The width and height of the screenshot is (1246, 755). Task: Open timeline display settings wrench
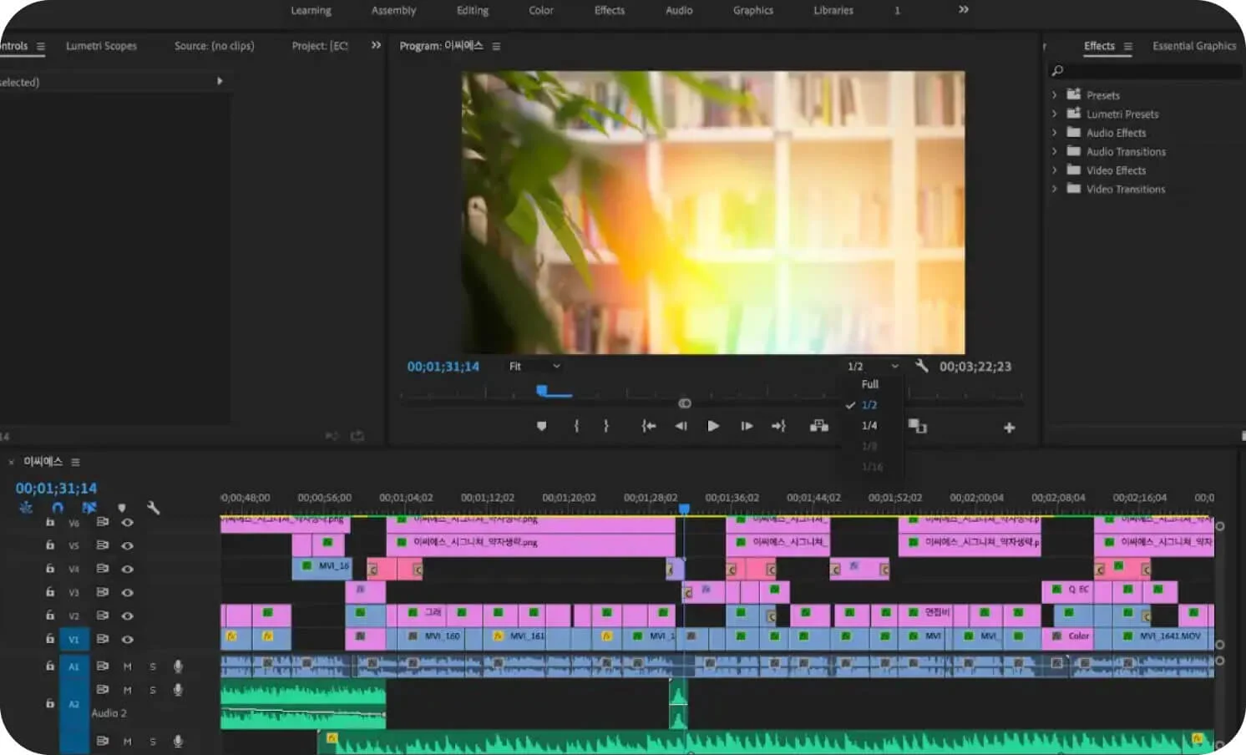pyautogui.click(x=153, y=507)
